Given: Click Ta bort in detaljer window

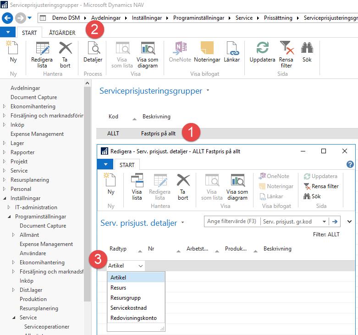Looking at the screenshot, I should point(183,187).
